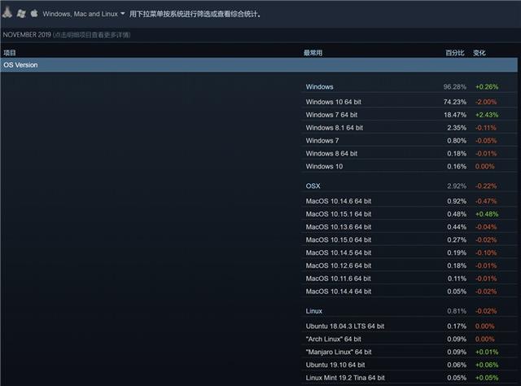The width and height of the screenshot is (521, 386).
Task: Collapse the OS Version row
Action: [x=259, y=65]
